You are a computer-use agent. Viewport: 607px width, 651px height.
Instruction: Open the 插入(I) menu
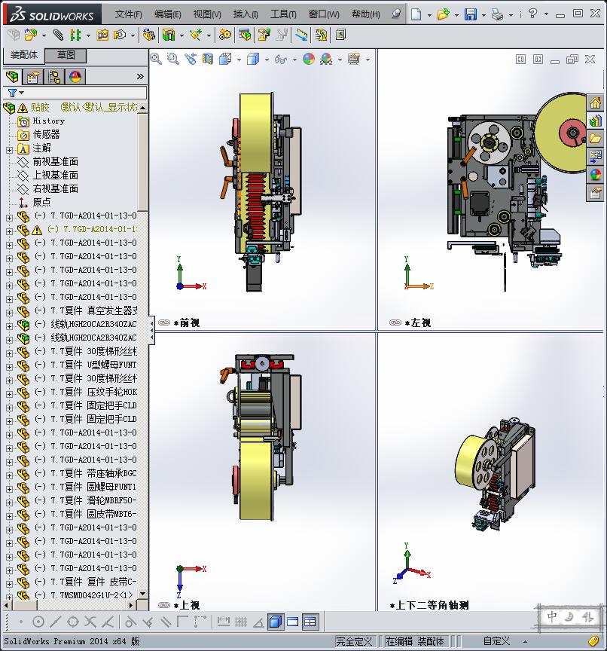tap(246, 14)
